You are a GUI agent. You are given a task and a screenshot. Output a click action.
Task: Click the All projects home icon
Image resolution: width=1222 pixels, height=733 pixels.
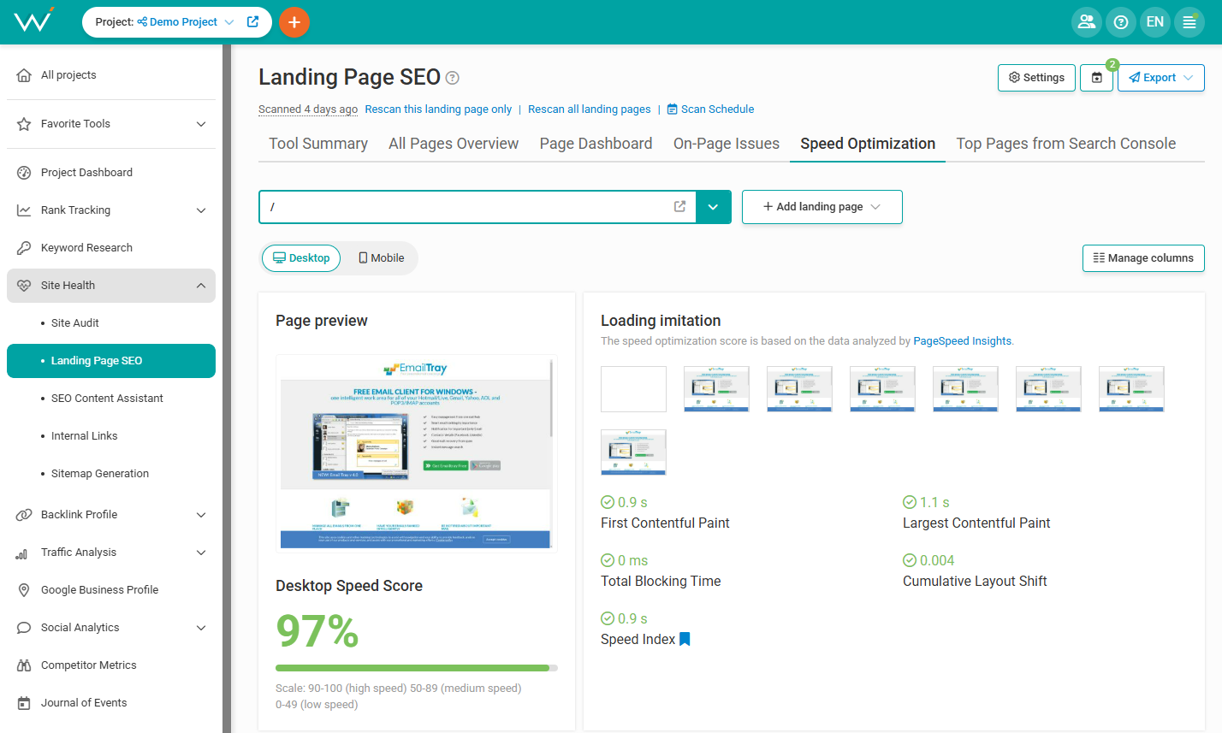tap(24, 75)
